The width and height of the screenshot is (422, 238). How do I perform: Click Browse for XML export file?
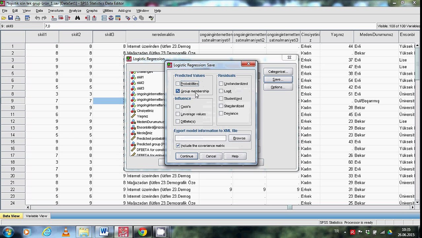(239, 138)
